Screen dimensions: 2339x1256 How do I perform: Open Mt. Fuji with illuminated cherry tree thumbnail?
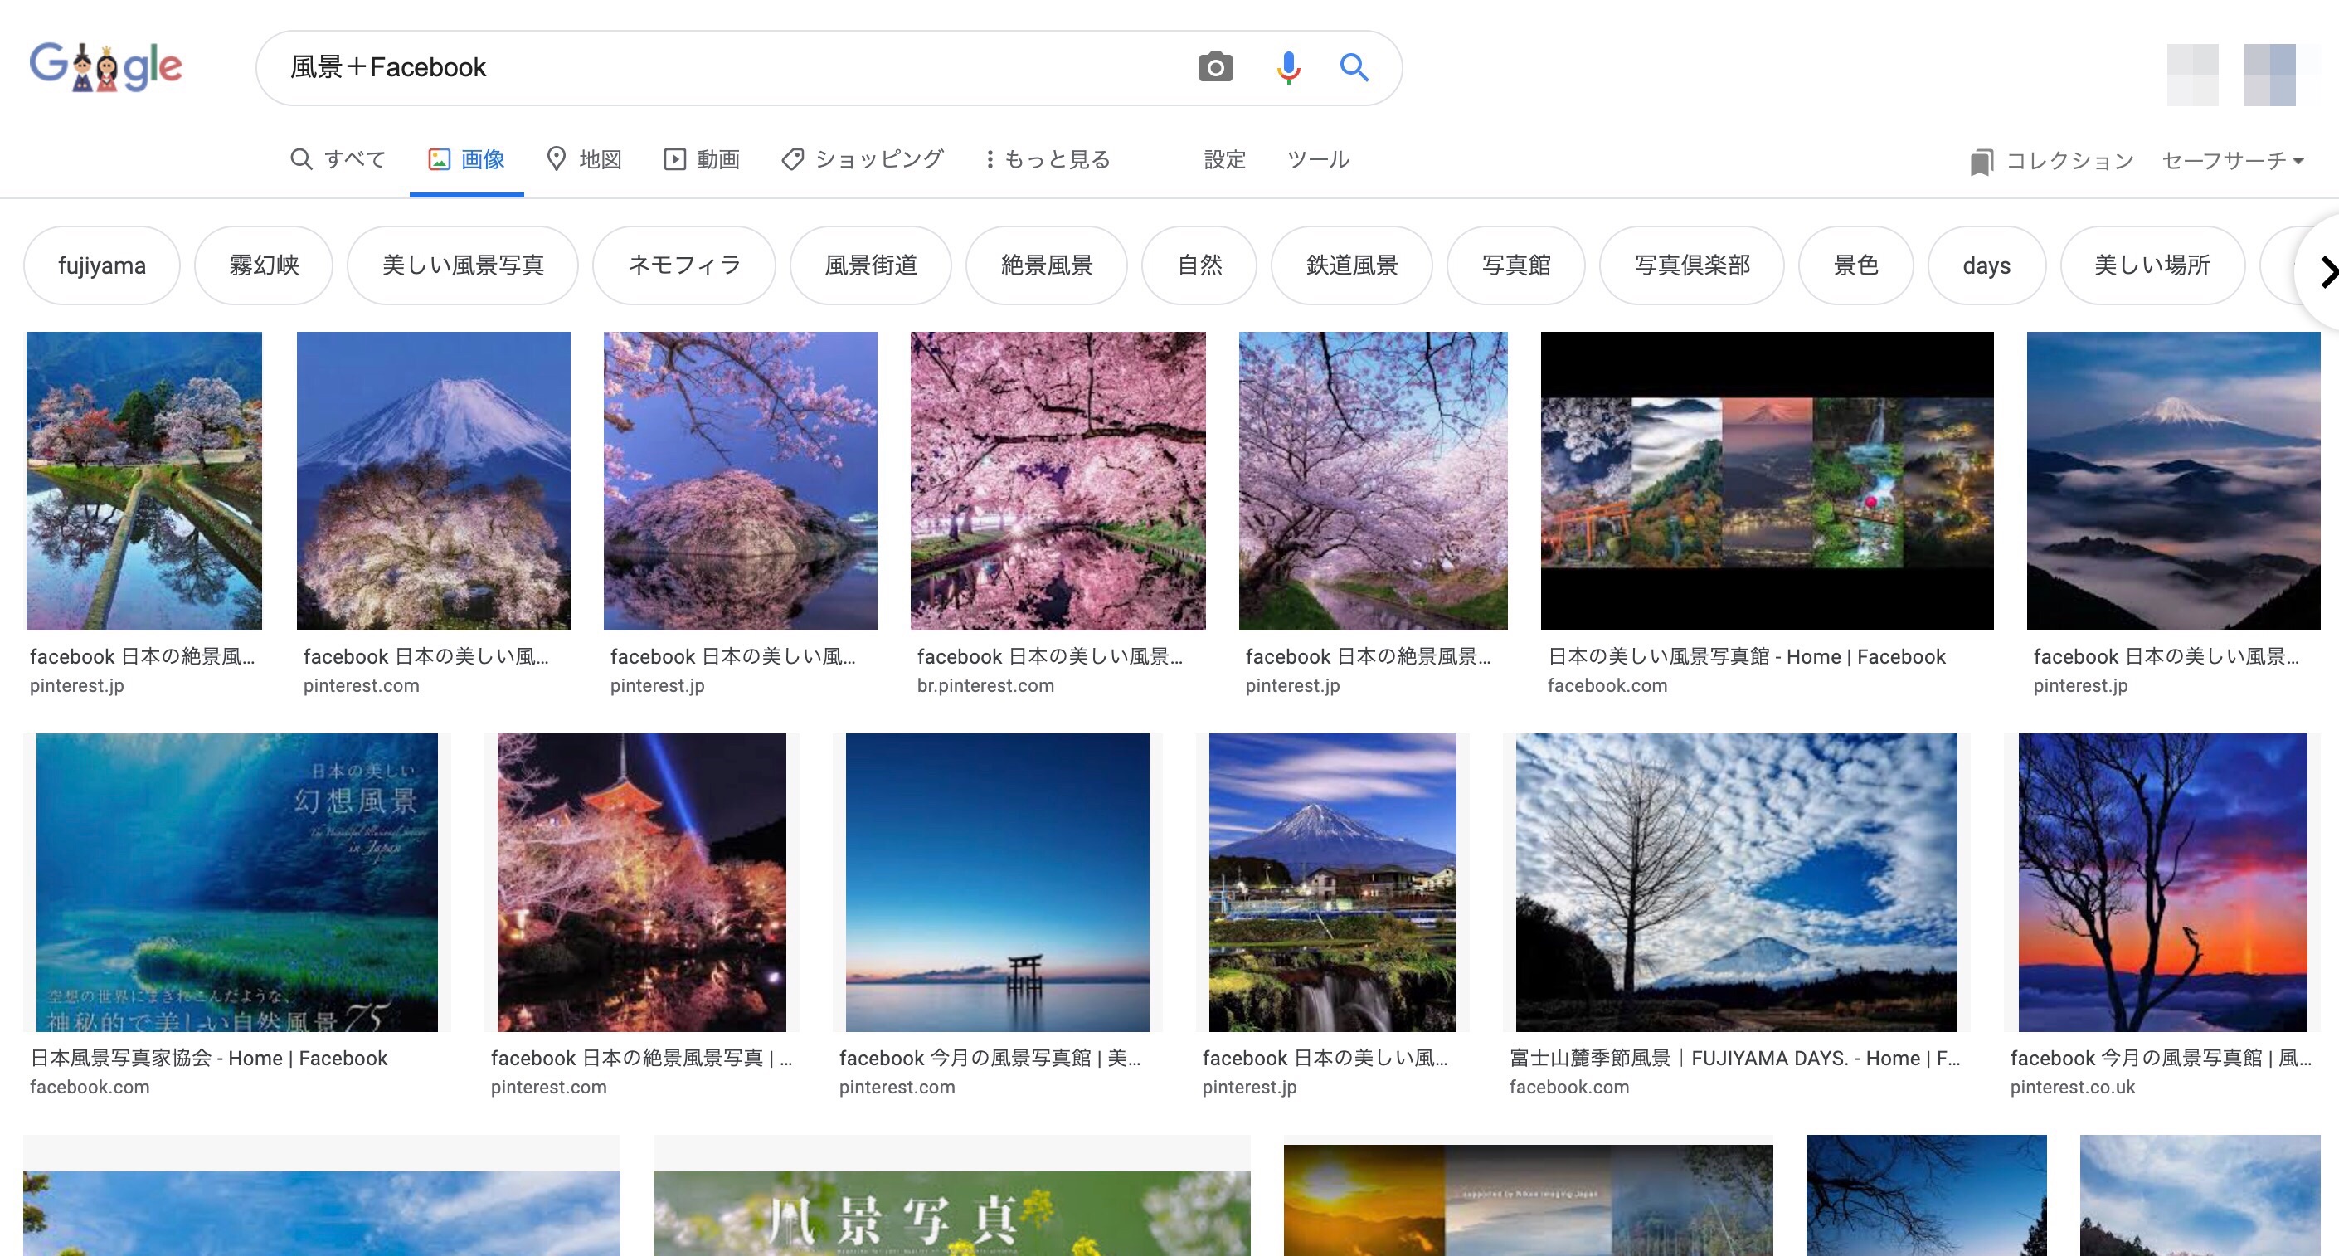click(x=433, y=480)
